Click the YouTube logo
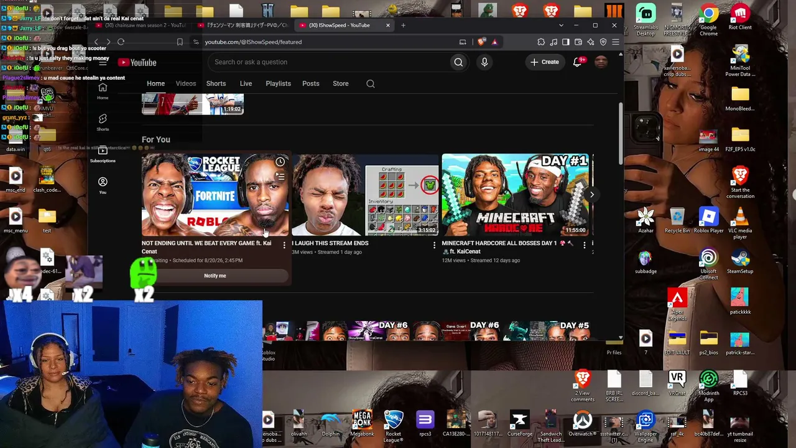 (137, 62)
